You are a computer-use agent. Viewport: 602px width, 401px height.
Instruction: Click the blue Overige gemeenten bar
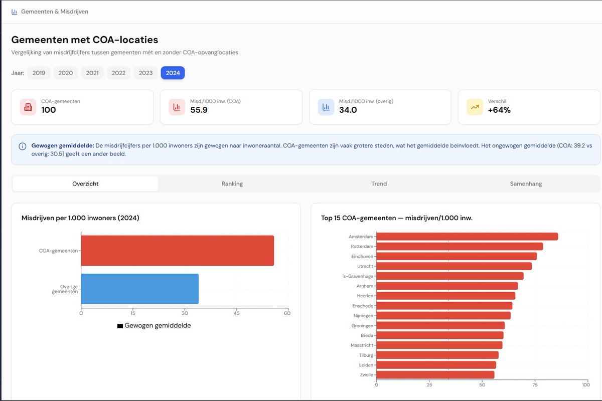click(140, 289)
